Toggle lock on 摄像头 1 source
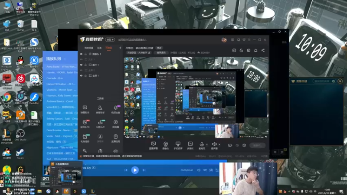The height and width of the screenshot is (195, 347). click(x=85, y=54)
